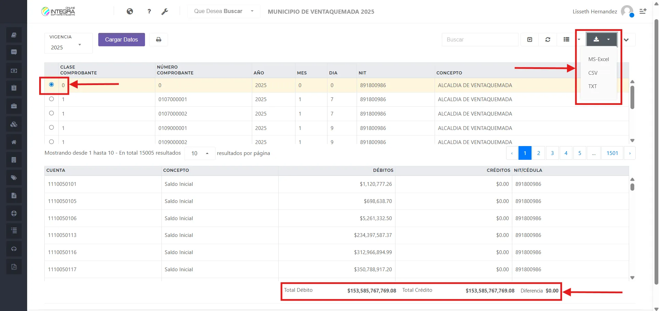Click the download export icon
This screenshot has height=311, width=659.
tap(596, 39)
